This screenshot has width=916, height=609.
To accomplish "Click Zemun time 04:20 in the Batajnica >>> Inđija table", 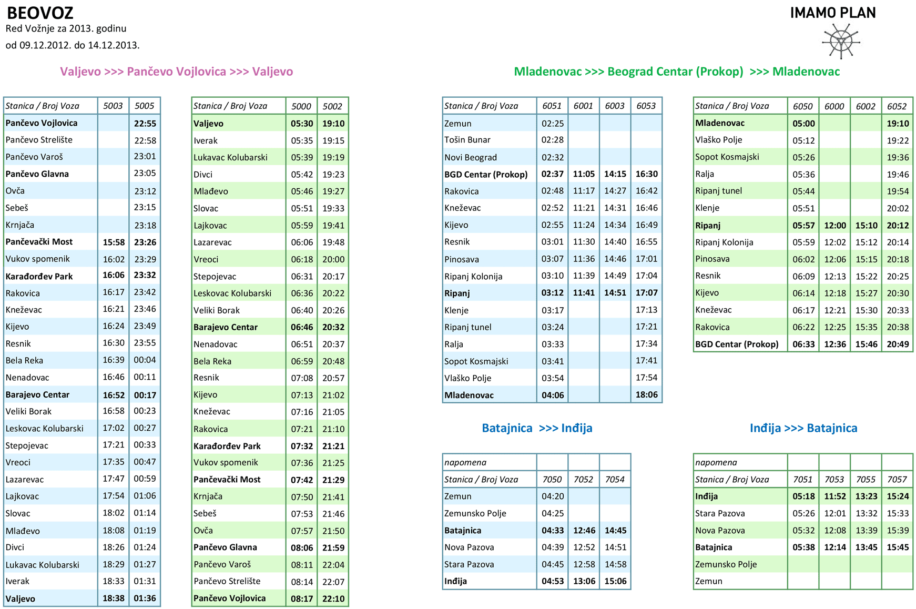I will 553,496.
